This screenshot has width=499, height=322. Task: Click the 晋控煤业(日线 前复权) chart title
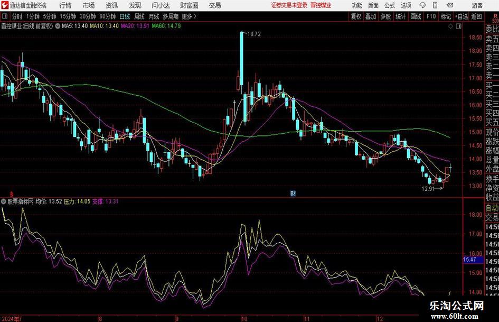point(27,26)
